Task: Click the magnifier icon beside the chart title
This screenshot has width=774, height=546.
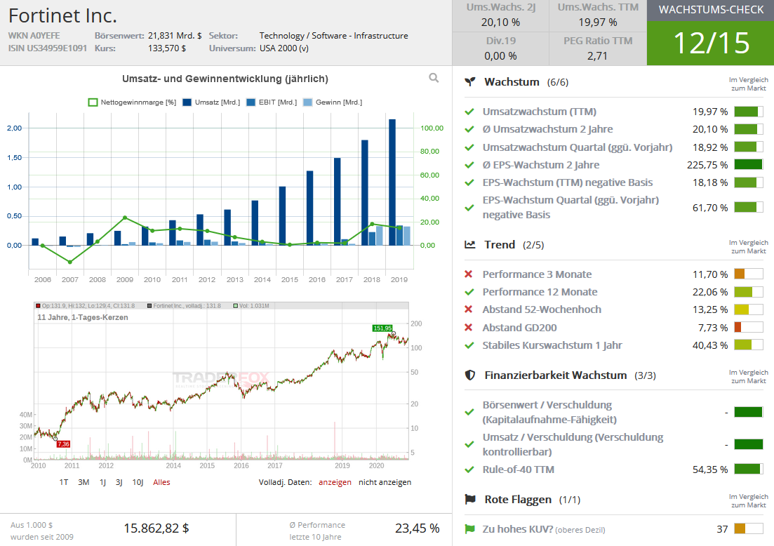Action: click(x=434, y=78)
